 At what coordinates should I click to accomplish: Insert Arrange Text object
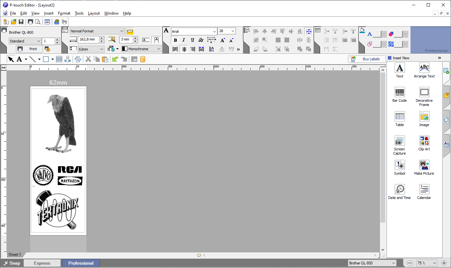(424, 70)
